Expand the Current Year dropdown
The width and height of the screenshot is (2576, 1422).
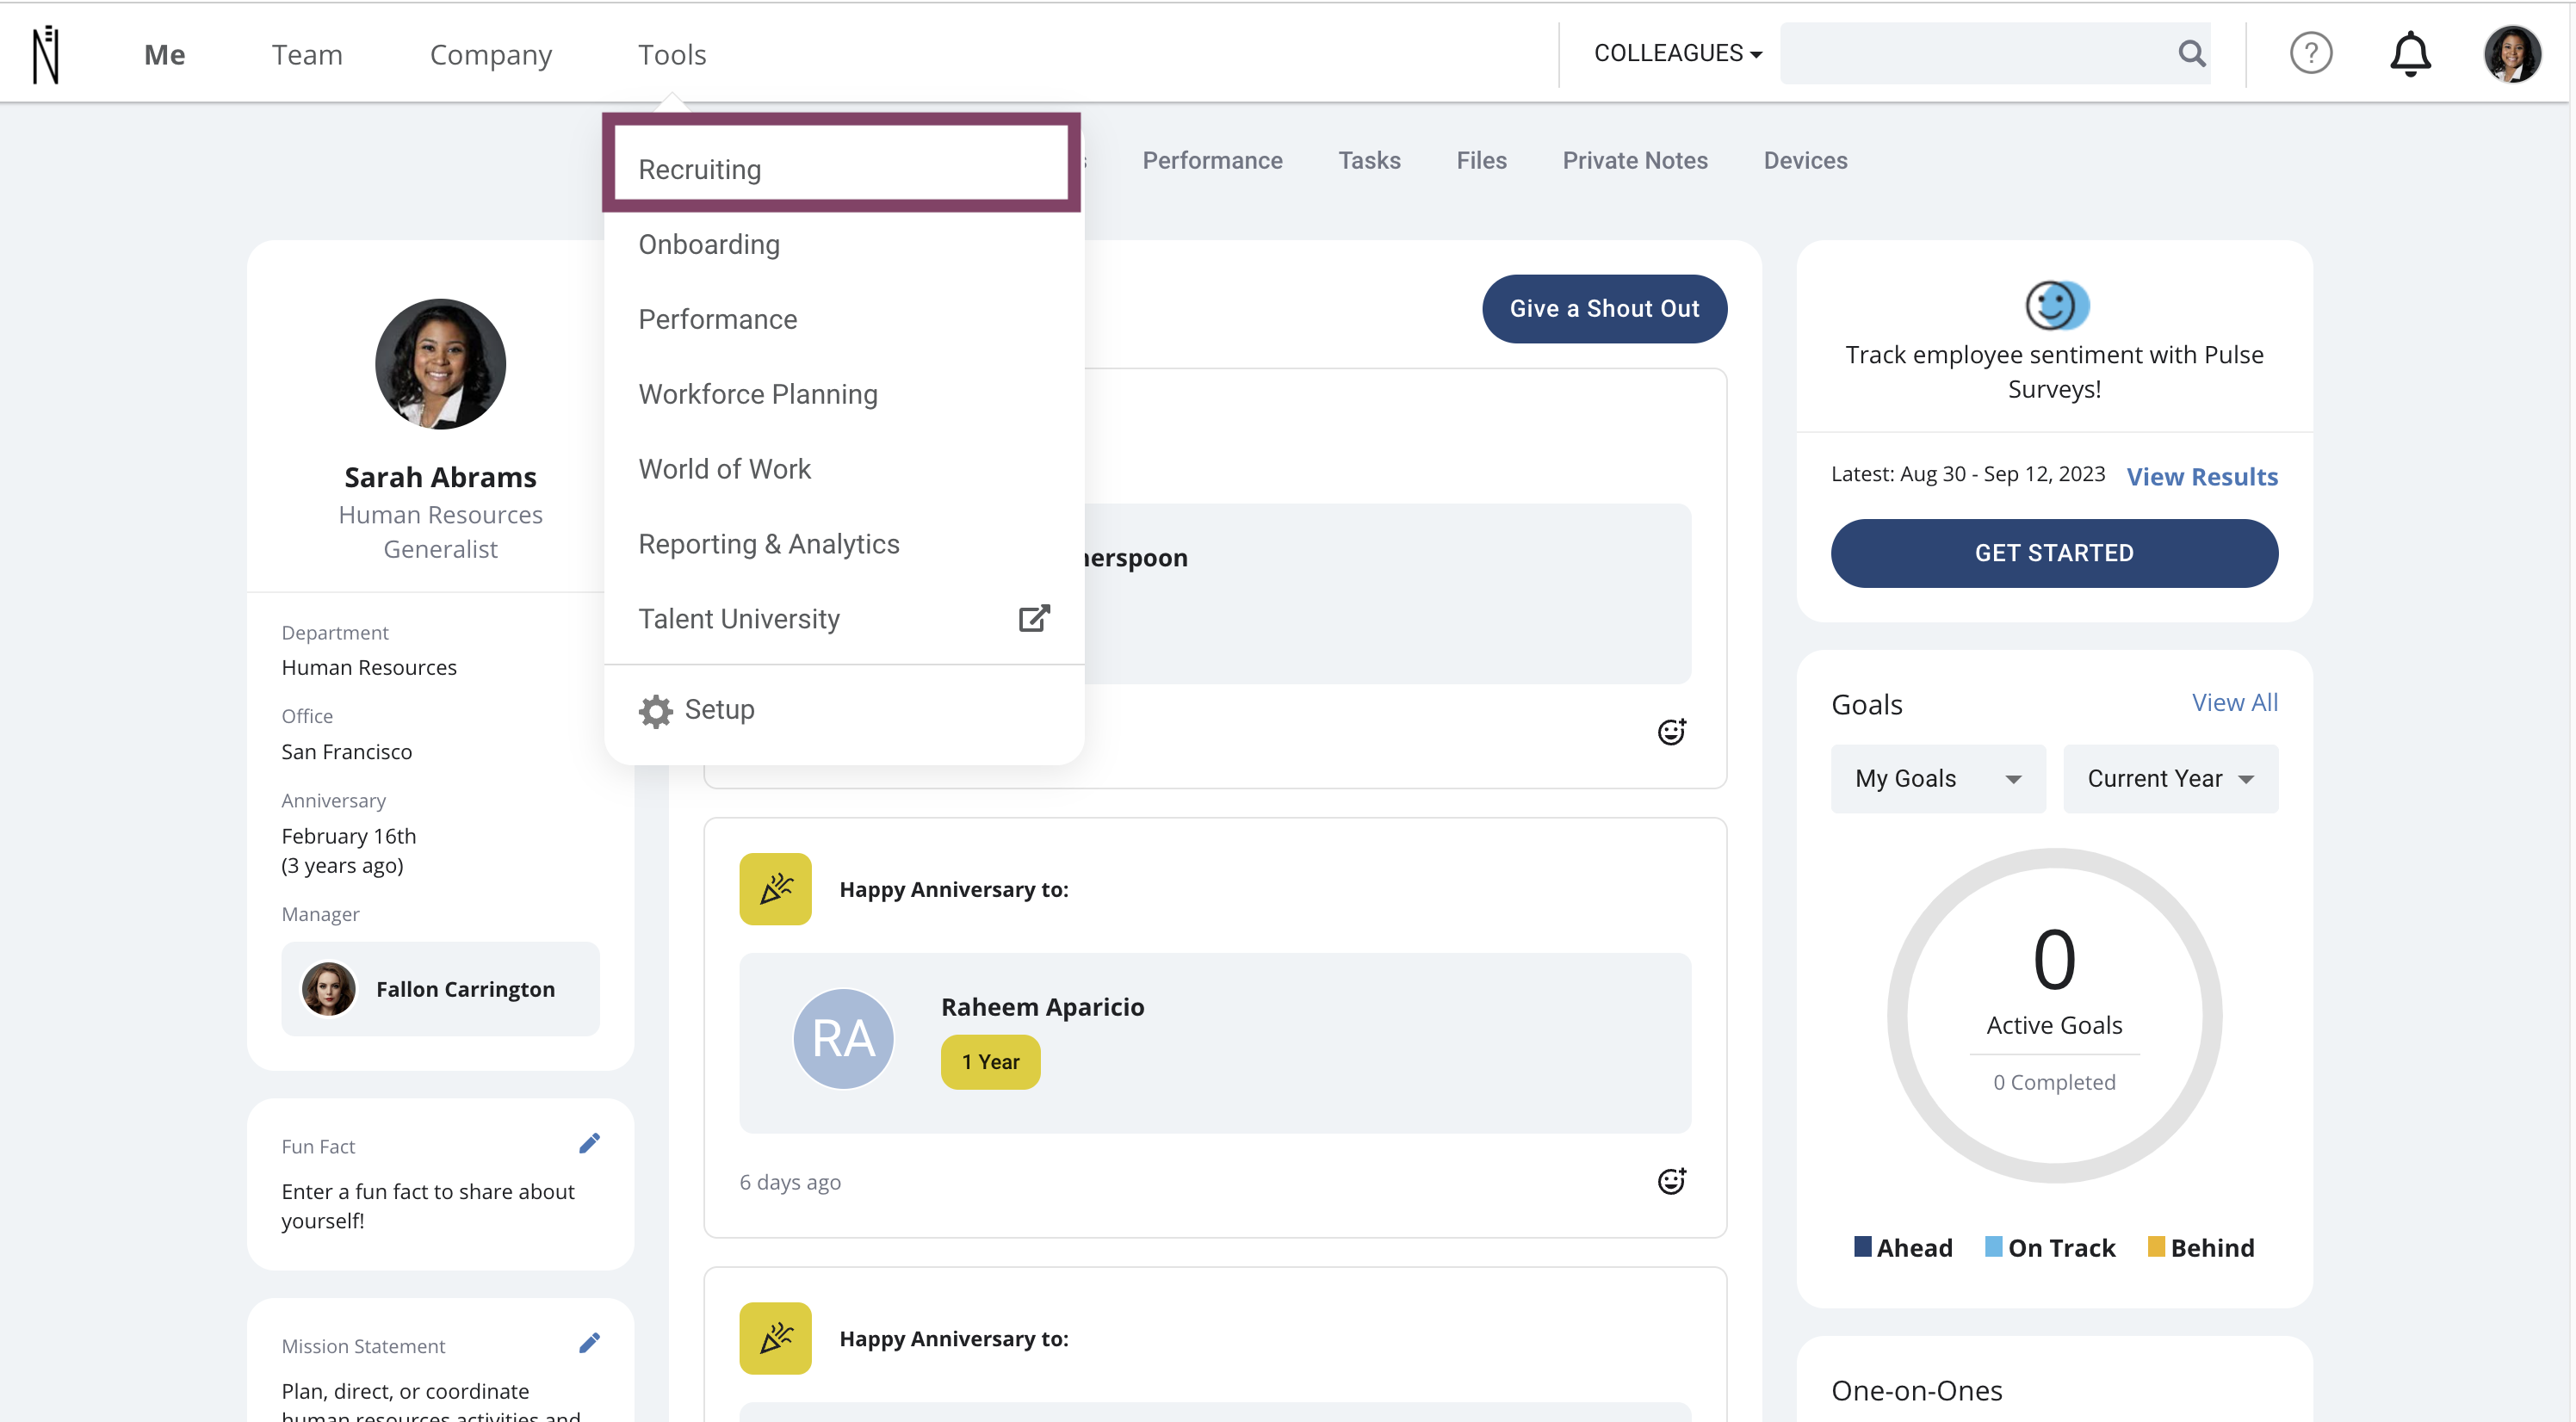(2170, 778)
